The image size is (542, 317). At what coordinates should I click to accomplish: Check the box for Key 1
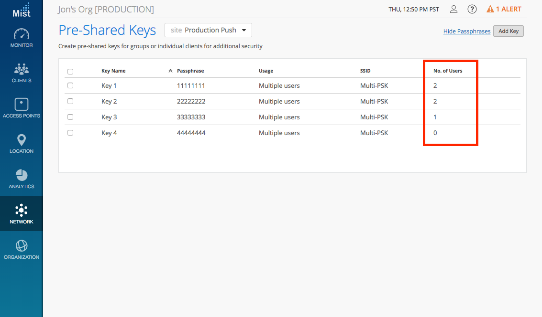point(70,86)
